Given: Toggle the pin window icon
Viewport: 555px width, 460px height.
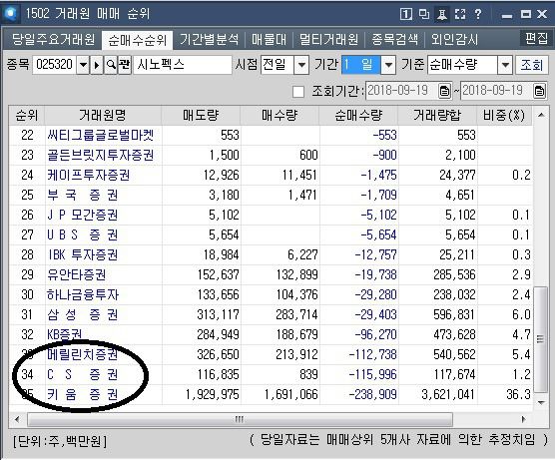Looking at the screenshot, I should [x=442, y=14].
